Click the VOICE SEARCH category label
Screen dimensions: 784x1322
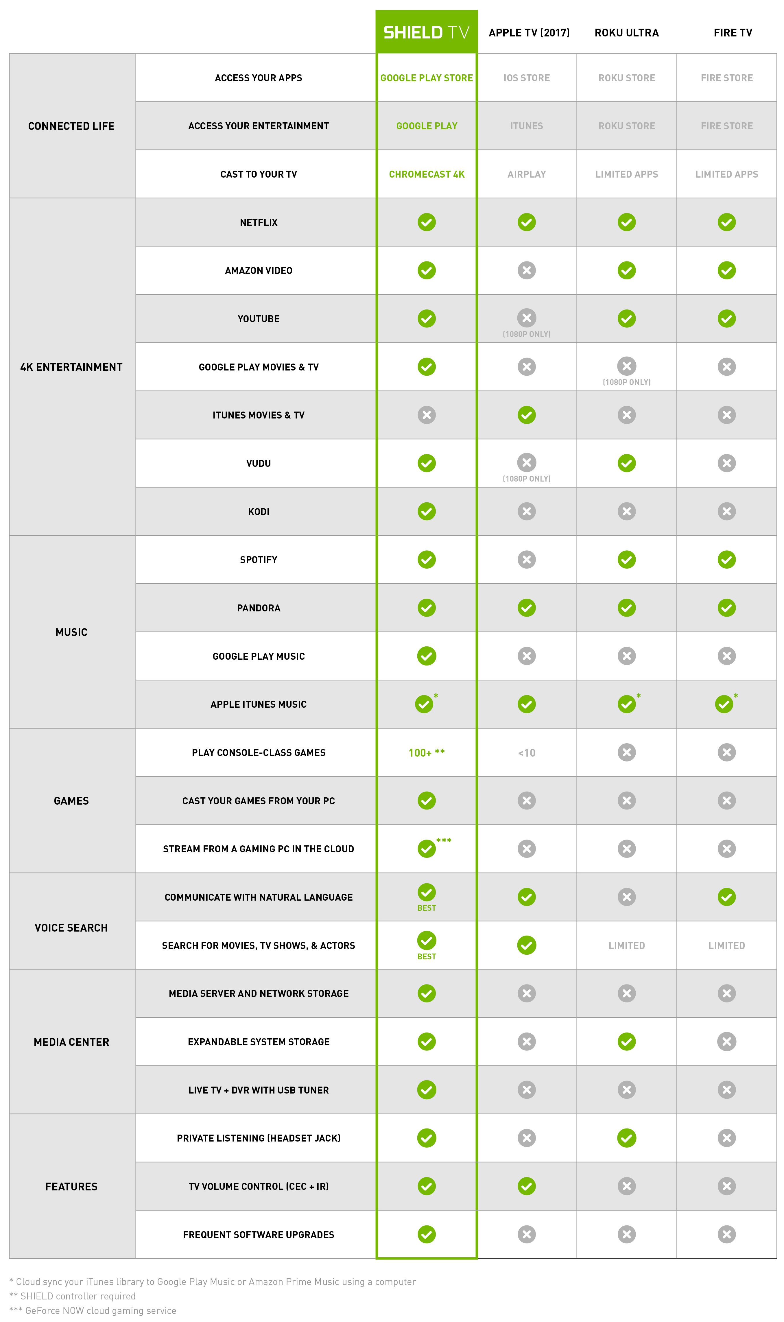71,928
